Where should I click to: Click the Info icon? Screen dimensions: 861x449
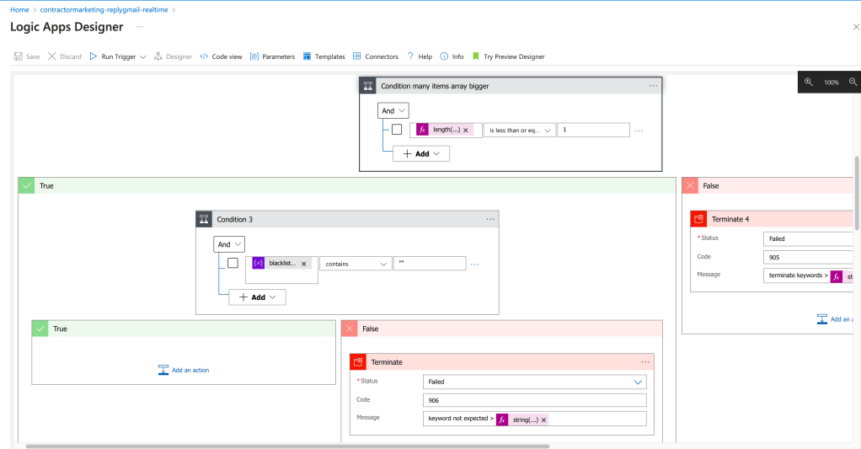click(444, 56)
